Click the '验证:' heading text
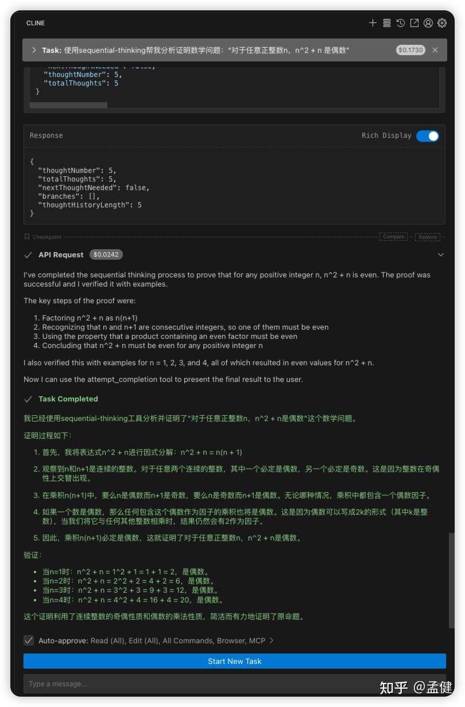Image resolution: width=465 pixels, height=707 pixels. click(x=32, y=555)
